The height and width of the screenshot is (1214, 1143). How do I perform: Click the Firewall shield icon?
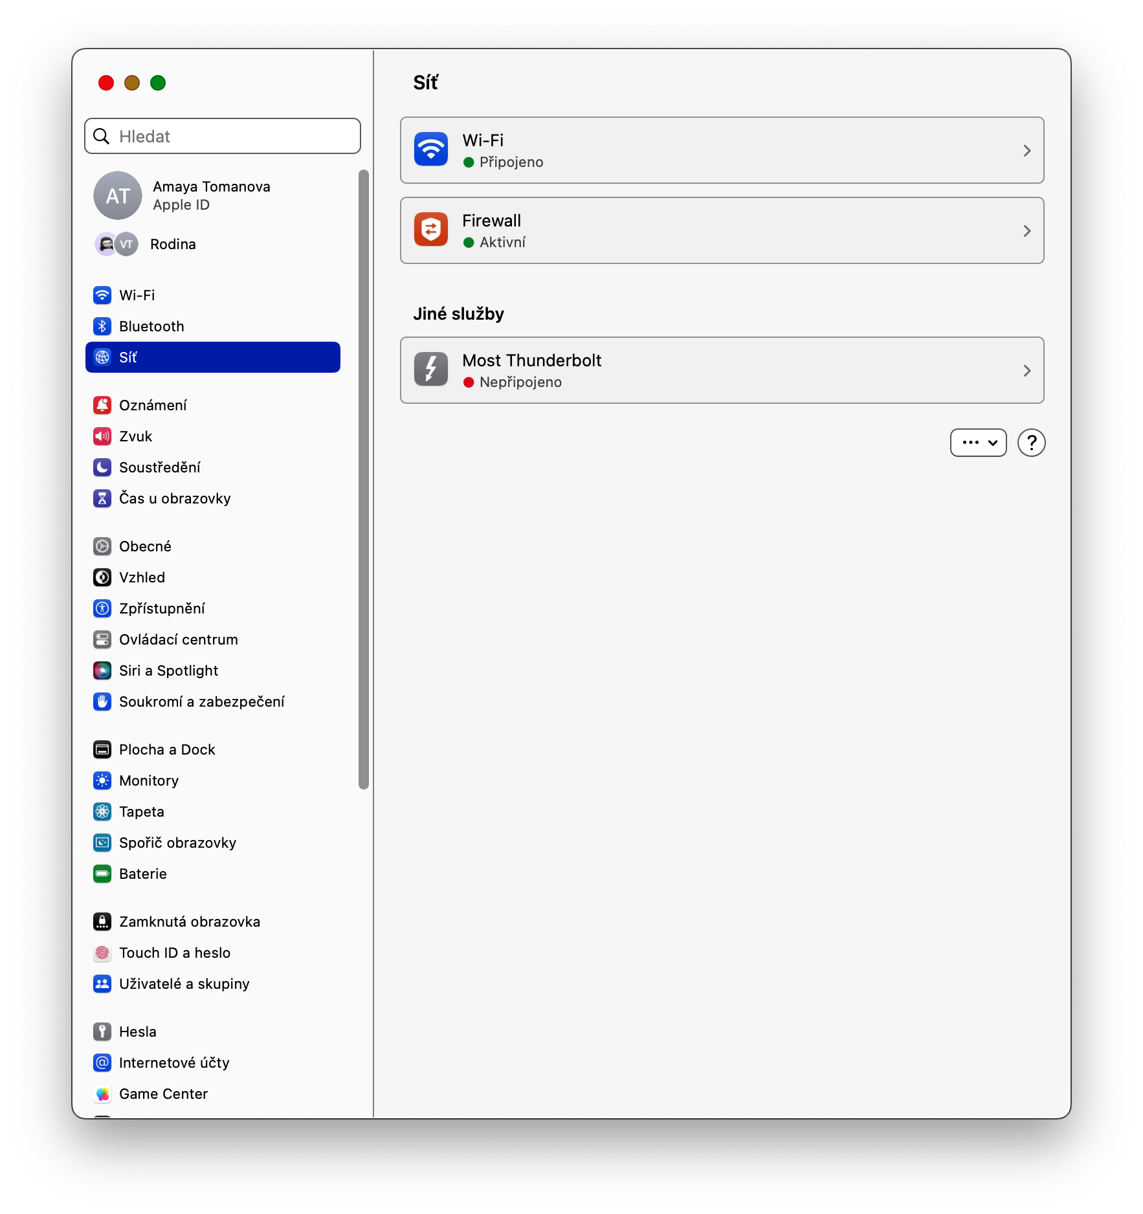(431, 229)
